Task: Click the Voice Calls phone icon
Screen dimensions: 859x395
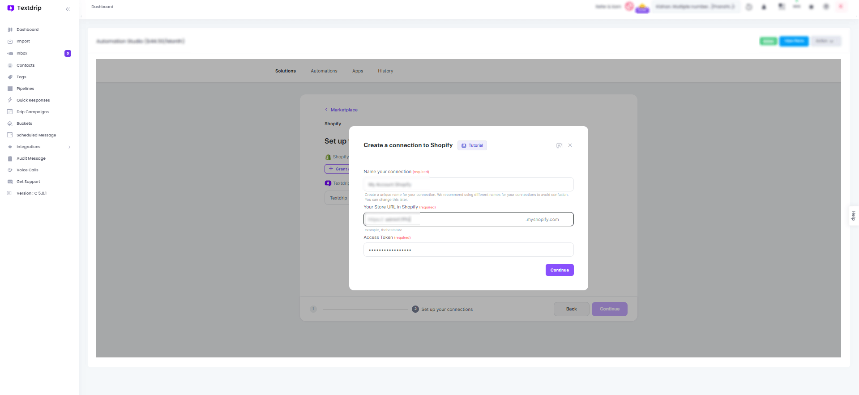Action: [10, 170]
